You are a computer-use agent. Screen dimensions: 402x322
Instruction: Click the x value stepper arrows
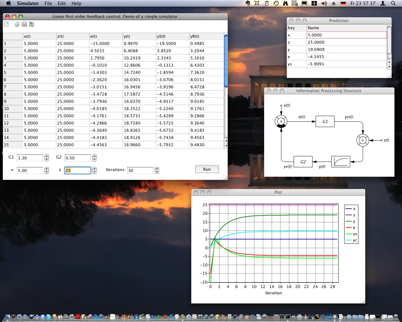point(47,170)
